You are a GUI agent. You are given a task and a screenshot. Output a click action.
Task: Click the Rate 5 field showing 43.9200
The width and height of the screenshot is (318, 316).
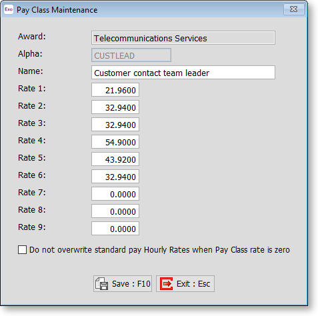point(115,159)
